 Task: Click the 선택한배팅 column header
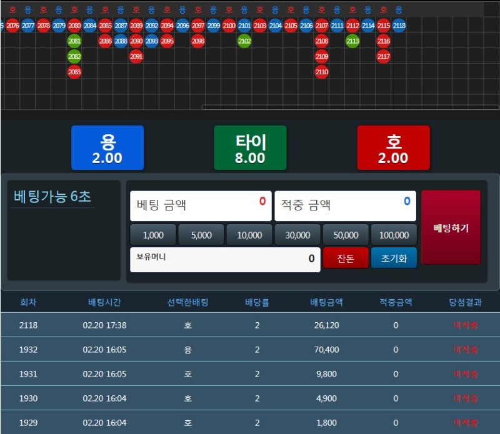pyautogui.click(x=188, y=302)
